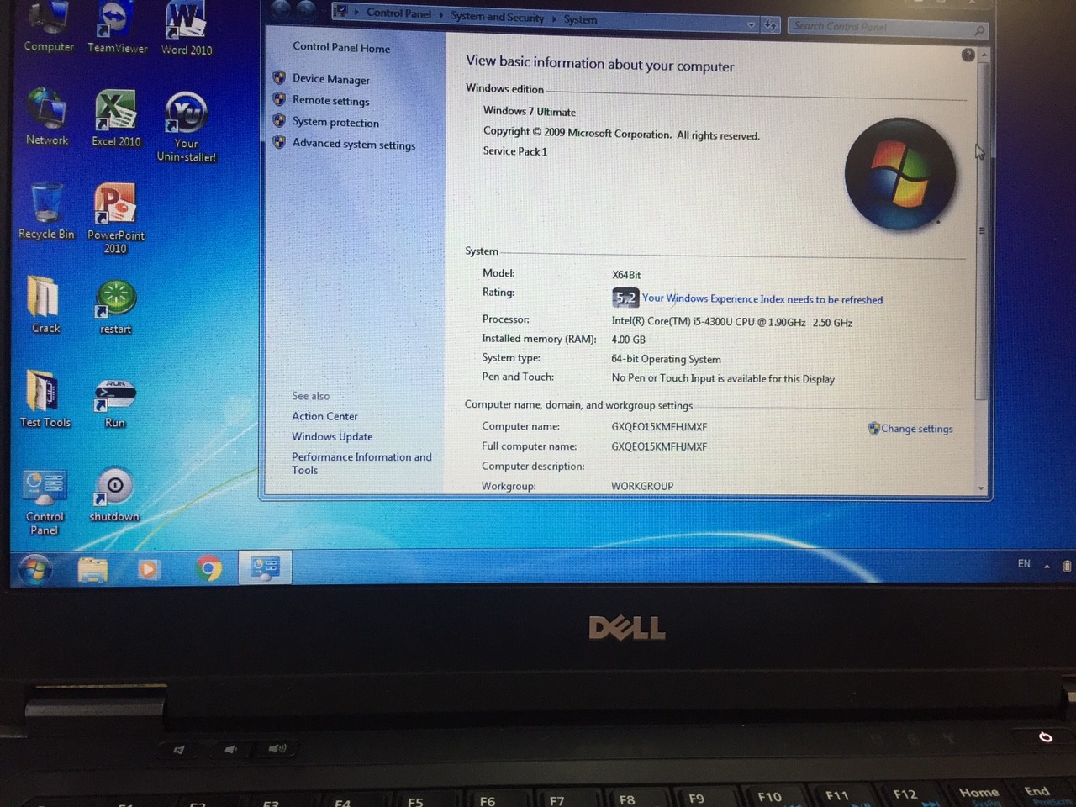Screen dimensions: 1076x807
Task: Open Your Unin-staller shortcut
Action: coord(186,126)
